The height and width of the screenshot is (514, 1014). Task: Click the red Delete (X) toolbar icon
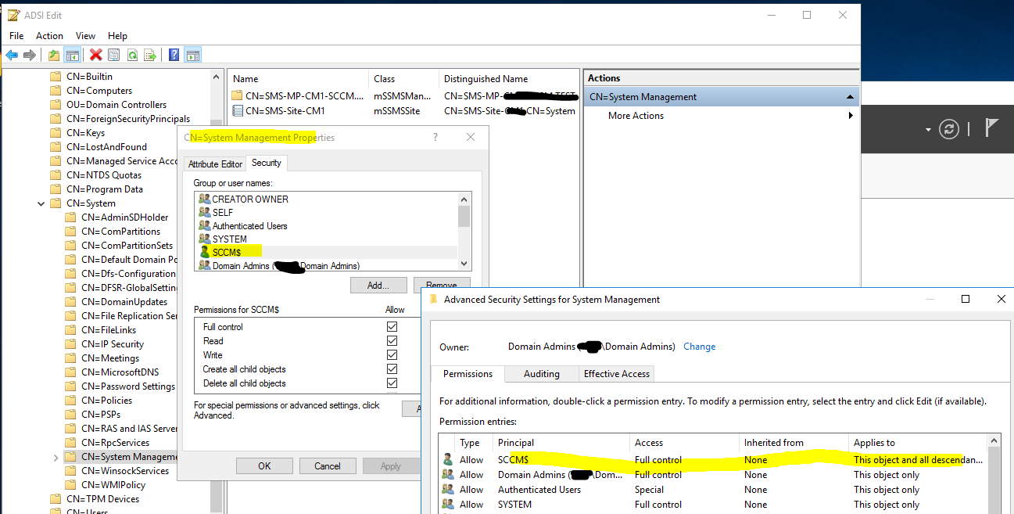pos(95,54)
